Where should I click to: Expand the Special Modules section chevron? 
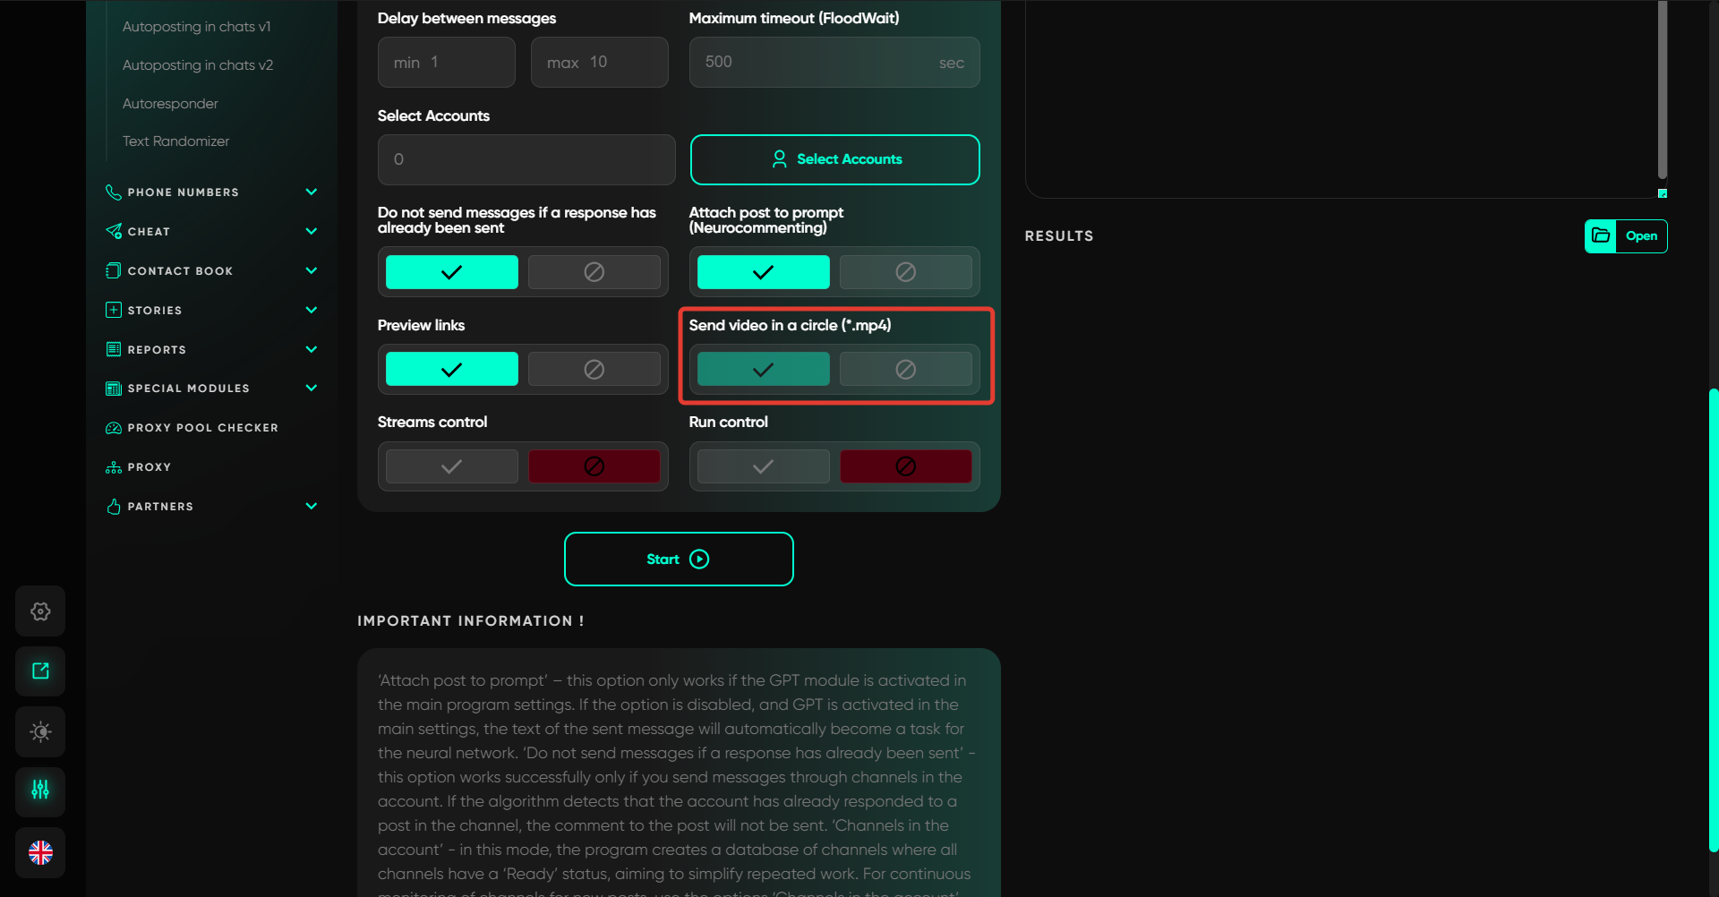(x=312, y=389)
